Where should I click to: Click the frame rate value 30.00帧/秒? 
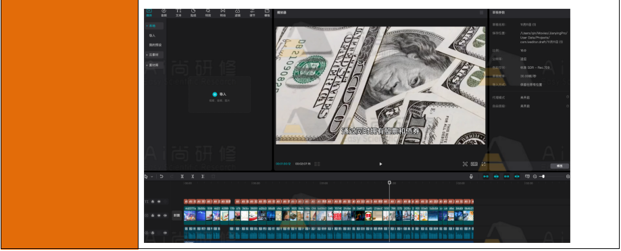pyautogui.click(x=528, y=76)
